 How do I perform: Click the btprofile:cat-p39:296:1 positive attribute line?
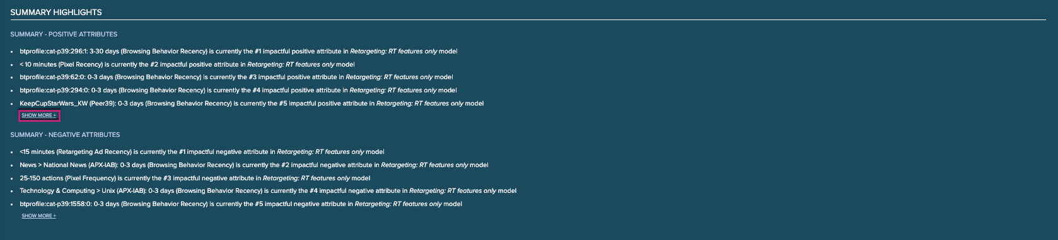[x=238, y=52]
